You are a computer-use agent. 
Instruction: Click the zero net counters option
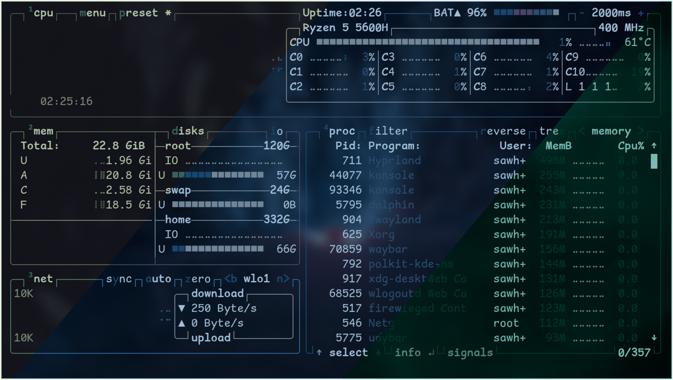coord(198,279)
